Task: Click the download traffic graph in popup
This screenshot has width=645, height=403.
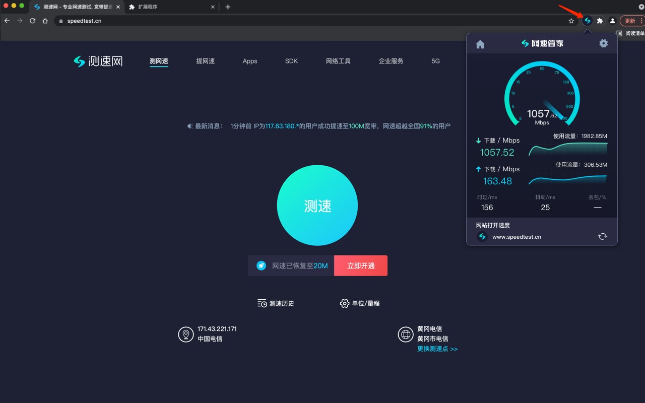Action: coord(568,149)
